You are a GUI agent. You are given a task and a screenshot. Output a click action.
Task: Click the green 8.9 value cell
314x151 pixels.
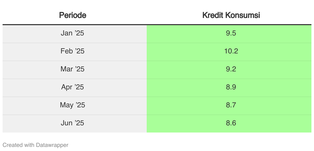click(x=229, y=88)
